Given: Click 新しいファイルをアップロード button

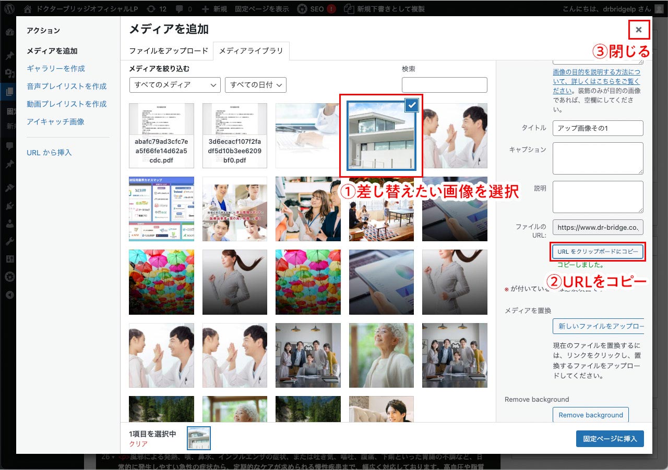Looking at the screenshot, I should tap(598, 326).
